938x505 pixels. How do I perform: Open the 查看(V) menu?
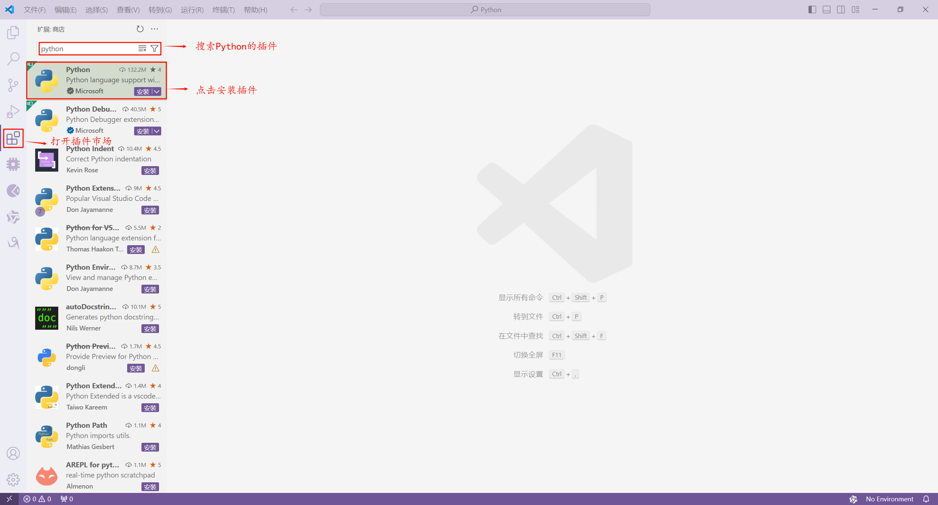(x=128, y=10)
